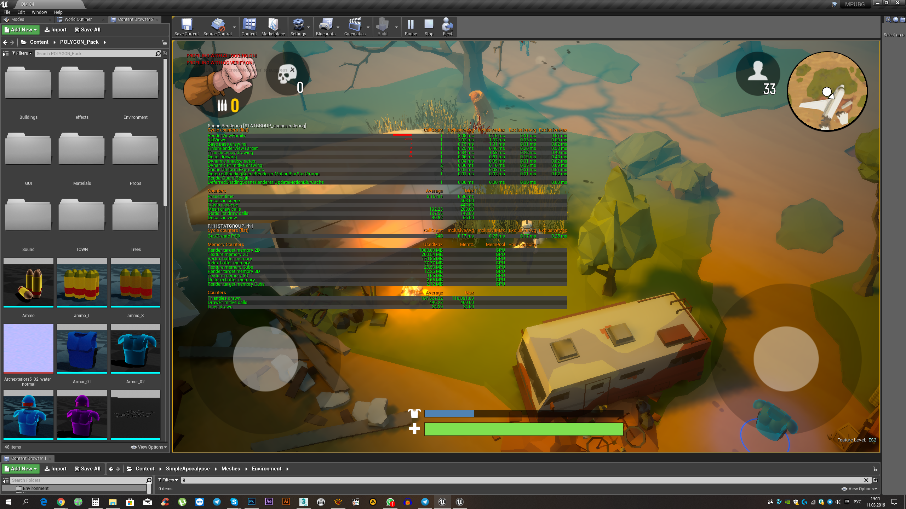Go forward in the Content Browser 1 history

coord(118,469)
